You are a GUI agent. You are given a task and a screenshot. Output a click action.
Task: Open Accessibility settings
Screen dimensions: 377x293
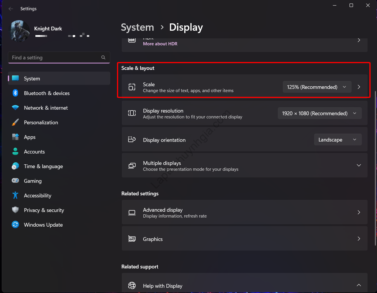[x=59, y=196]
